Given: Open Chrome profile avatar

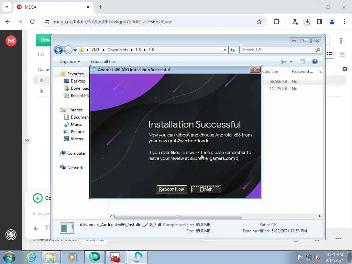Looking at the screenshot, I should tap(332, 22).
